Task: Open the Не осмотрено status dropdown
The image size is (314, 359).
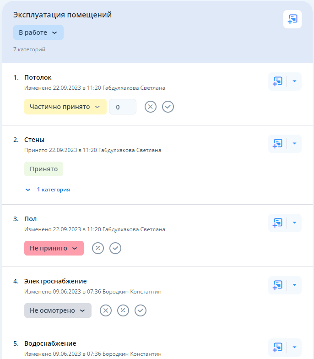Action: (x=58, y=310)
